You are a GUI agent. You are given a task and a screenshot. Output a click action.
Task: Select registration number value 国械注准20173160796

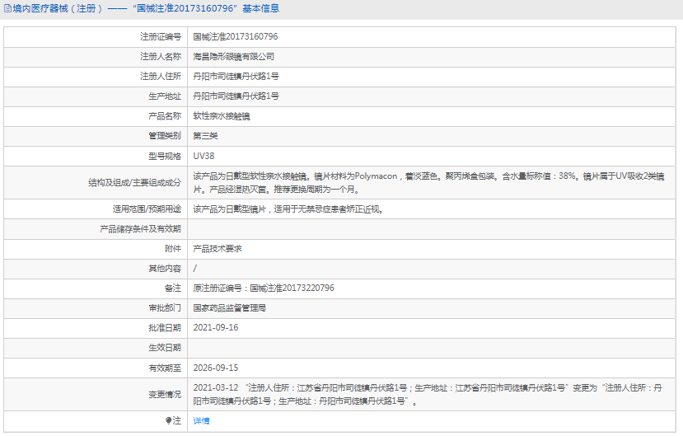235,37
